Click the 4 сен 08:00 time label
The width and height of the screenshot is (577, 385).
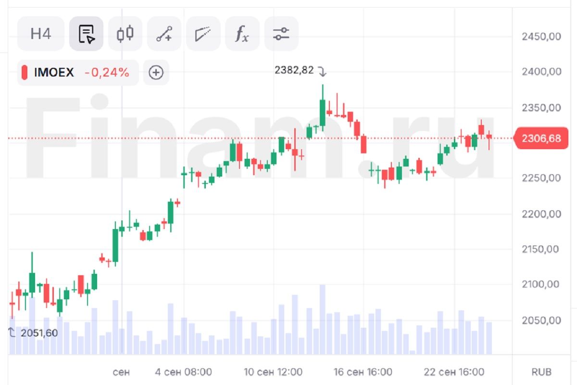click(x=183, y=372)
